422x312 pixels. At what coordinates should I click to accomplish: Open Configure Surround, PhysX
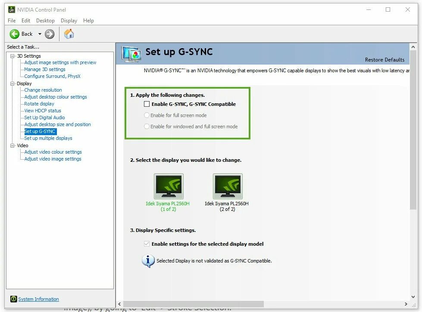(x=52, y=76)
